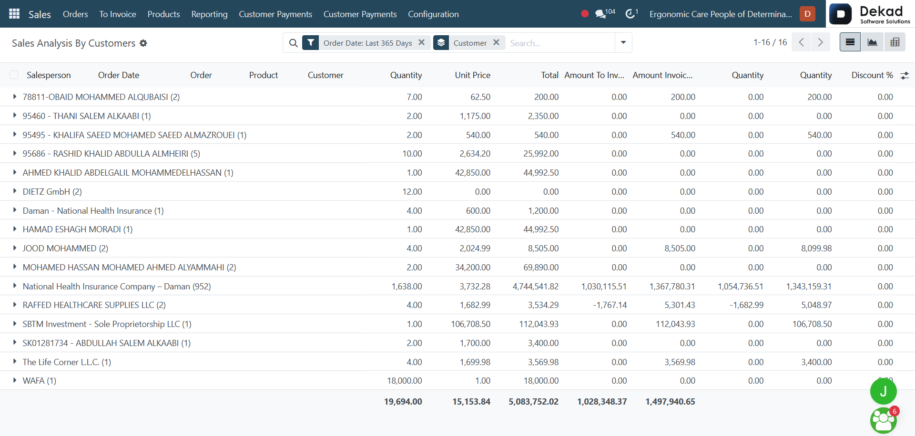Sort by the Unit Price column header
The height and width of the screenshot is (436, 915).
(472, 75)
